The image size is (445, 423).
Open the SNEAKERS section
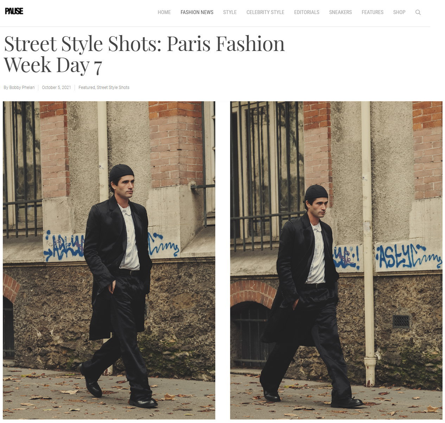(x=341, y=12)
